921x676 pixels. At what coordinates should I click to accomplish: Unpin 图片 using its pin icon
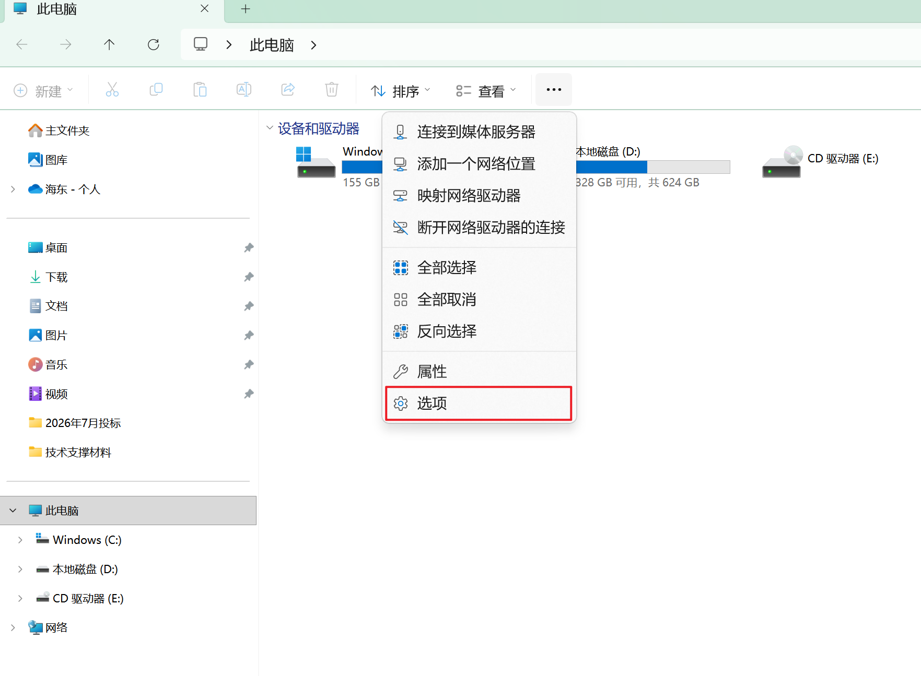tap(249, 335)
